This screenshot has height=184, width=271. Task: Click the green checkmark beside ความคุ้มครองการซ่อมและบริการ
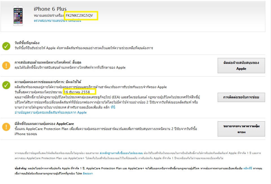pos(6,85)
